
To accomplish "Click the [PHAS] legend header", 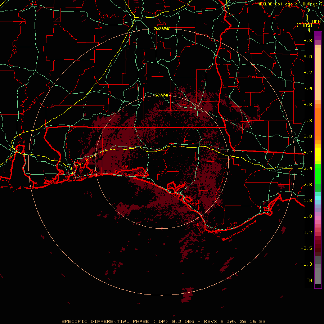I will click(x=304, y=25).
